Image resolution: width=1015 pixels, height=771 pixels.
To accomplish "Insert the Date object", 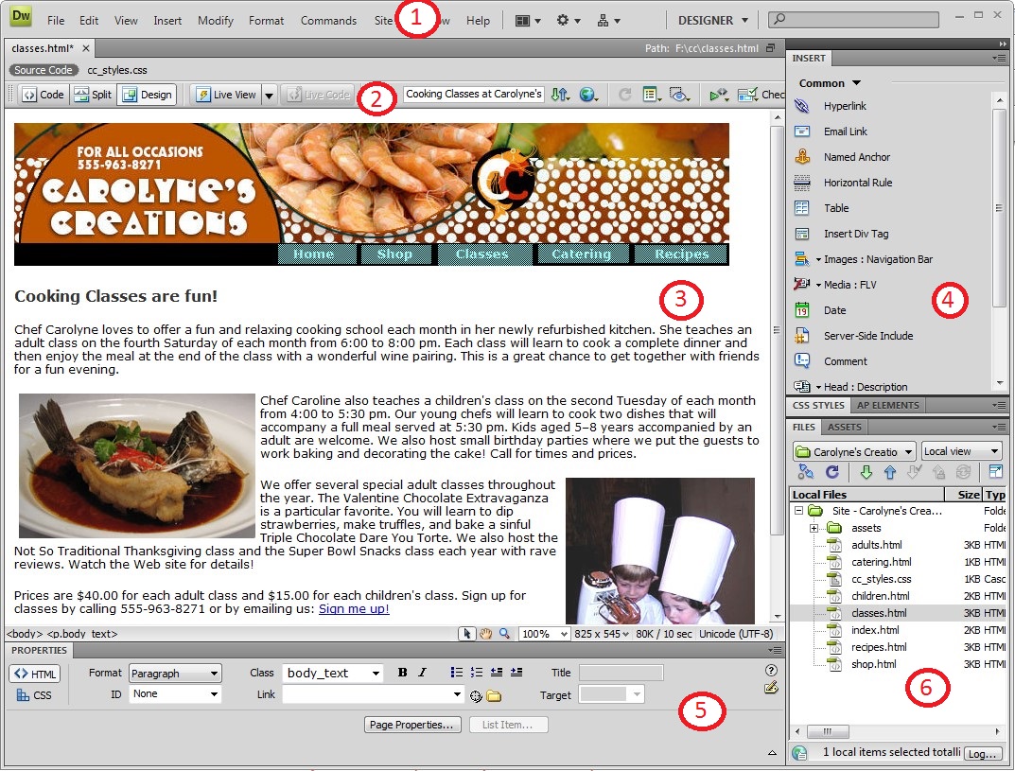I will [834, 310].
